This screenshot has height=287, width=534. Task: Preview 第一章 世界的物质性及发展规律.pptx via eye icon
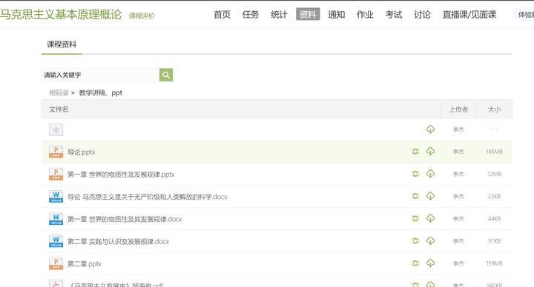pyautogui.click(x=415, y=174)
